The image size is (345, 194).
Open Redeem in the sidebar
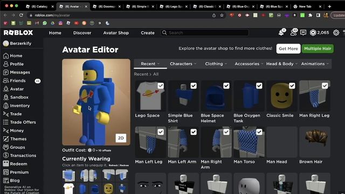click(x=15, y=164)
